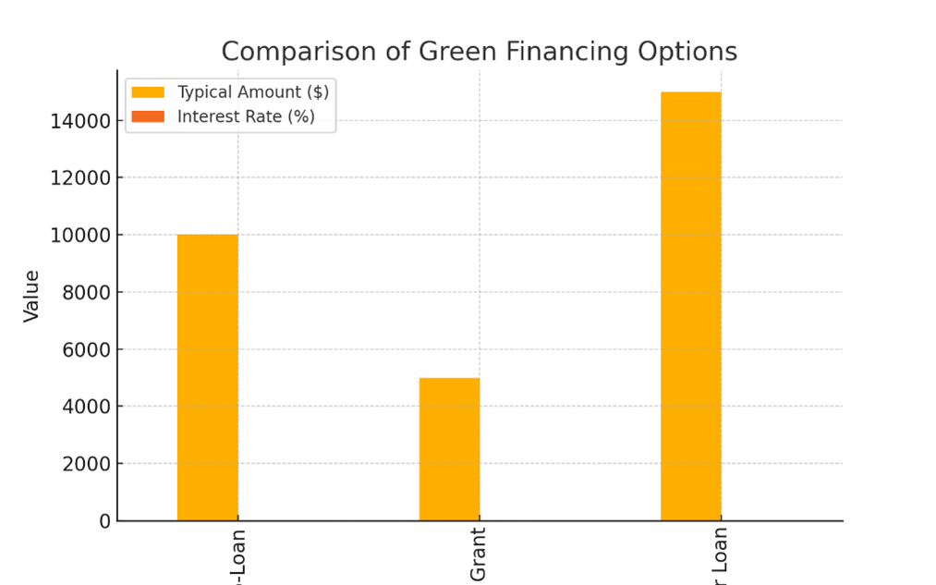Select the Grant bar reaching 5000
Screen dimensions: 936x585
click(449, 449)
